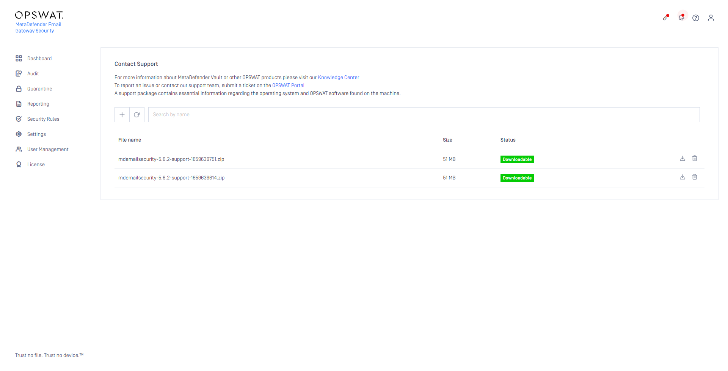Viewport: 728px width, 371px height.
Task: Sort by the File name column header
Action: pos(130,140)
